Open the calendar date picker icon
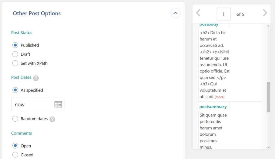Screen dimensions: 275x159 pos(58,104)
